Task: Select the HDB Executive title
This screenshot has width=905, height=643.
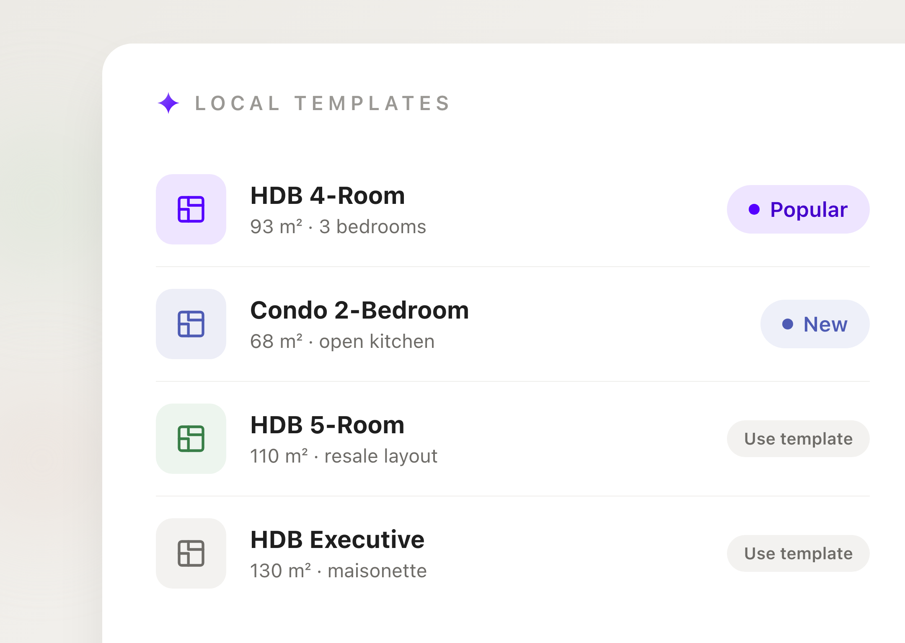Action: point(337,540)
